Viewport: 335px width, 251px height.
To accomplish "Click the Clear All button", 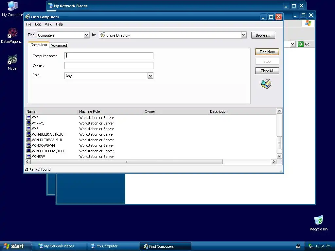I will tap(267, 71).
